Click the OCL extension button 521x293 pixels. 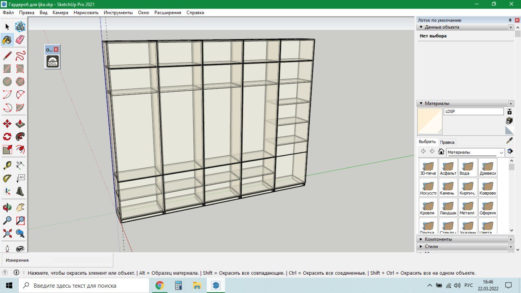[53, 62]
